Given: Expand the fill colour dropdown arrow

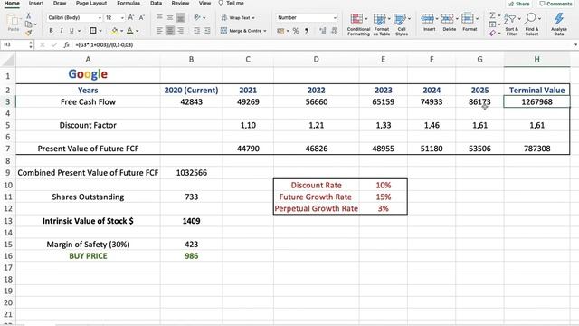Looking at the screenshot, I should 121,31.
